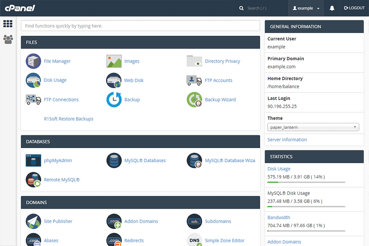Click the Web Disk text link
This screenshot has height=246, width=369.
point(134,80)
